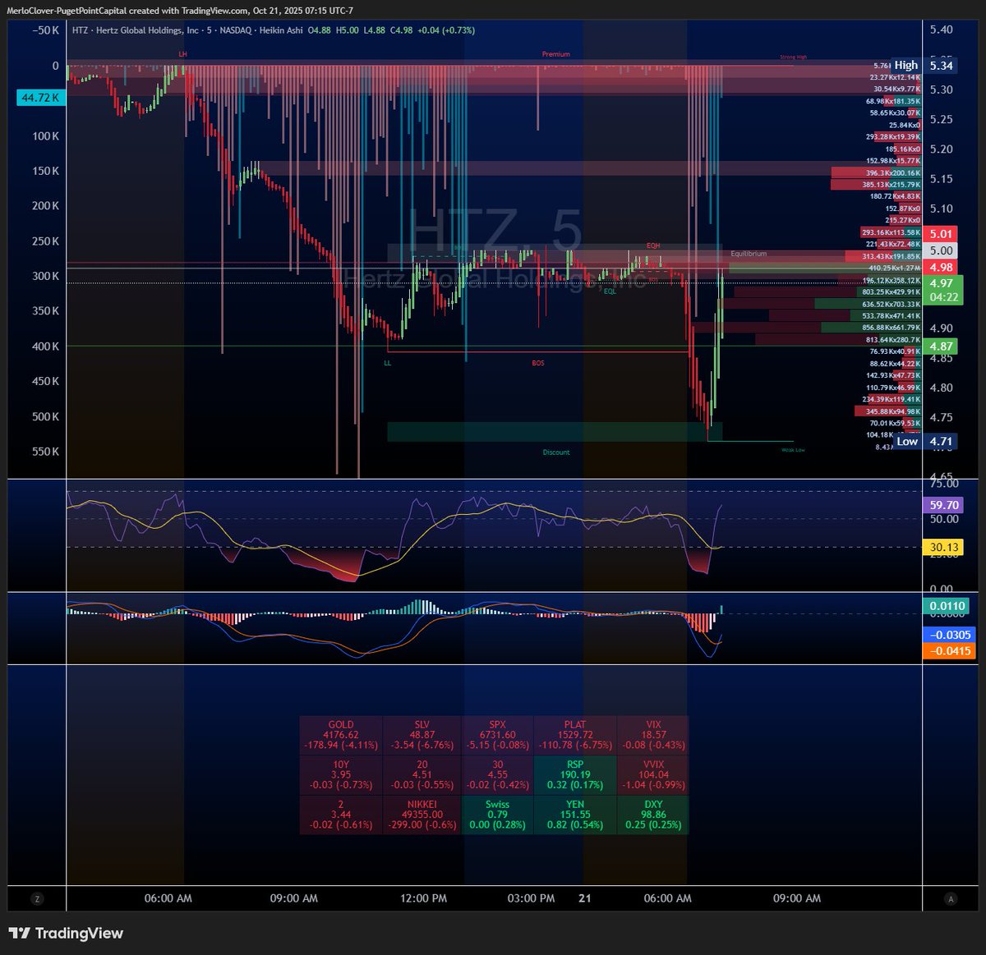Click the Discount zone label

(x=556, y=452)
